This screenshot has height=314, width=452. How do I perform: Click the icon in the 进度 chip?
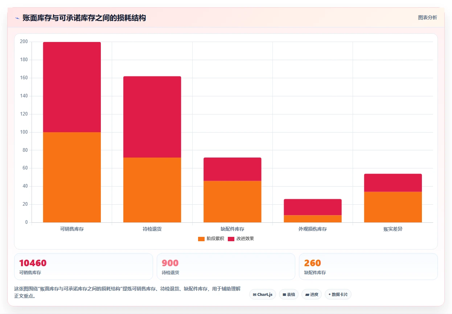coord(307,294)
